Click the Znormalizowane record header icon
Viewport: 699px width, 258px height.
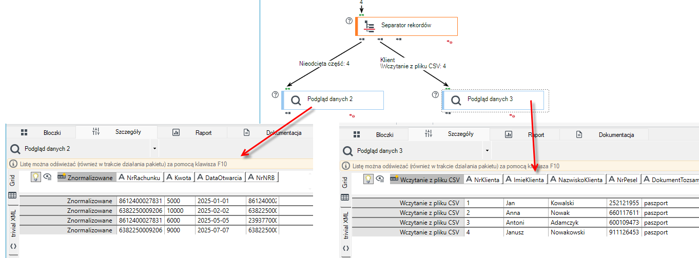coord(62,177)
